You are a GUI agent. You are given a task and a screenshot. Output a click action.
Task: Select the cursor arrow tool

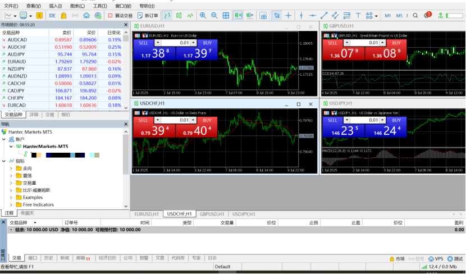click(x=277, y=16)
